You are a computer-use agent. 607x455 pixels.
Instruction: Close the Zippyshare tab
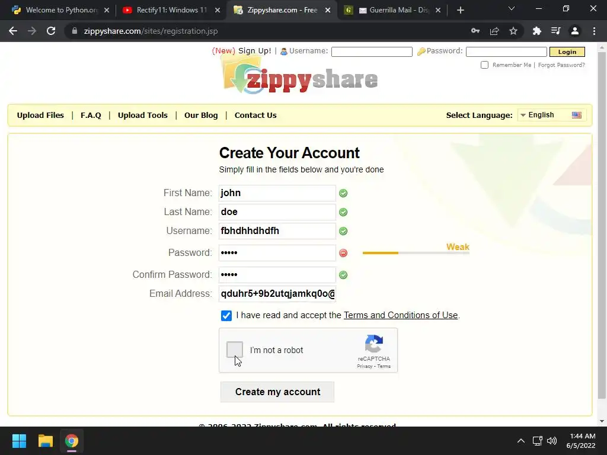click(328, 11)
